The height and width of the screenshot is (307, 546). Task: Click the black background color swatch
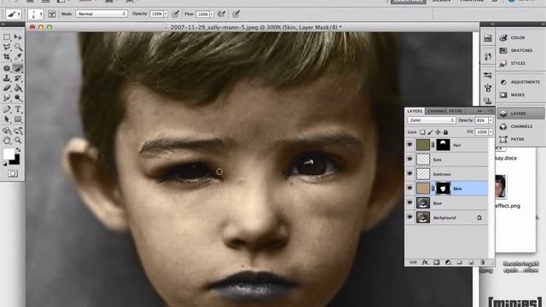click(16, 161)
